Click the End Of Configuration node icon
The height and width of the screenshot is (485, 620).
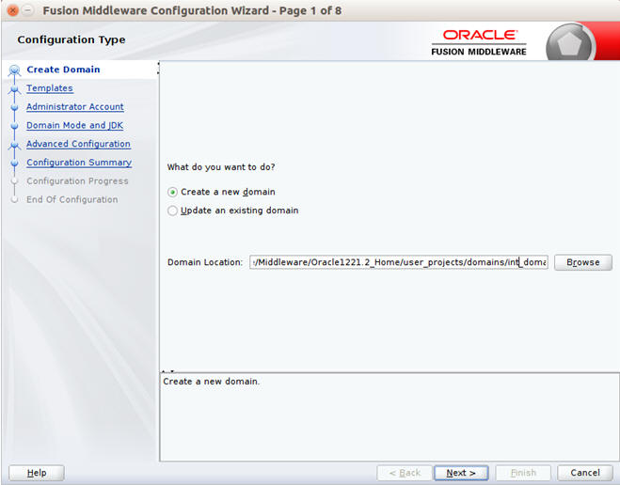[15, 200]
